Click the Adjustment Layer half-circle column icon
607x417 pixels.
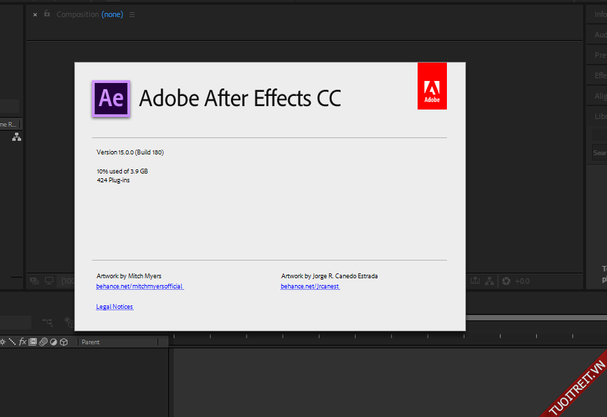(53, 342)
